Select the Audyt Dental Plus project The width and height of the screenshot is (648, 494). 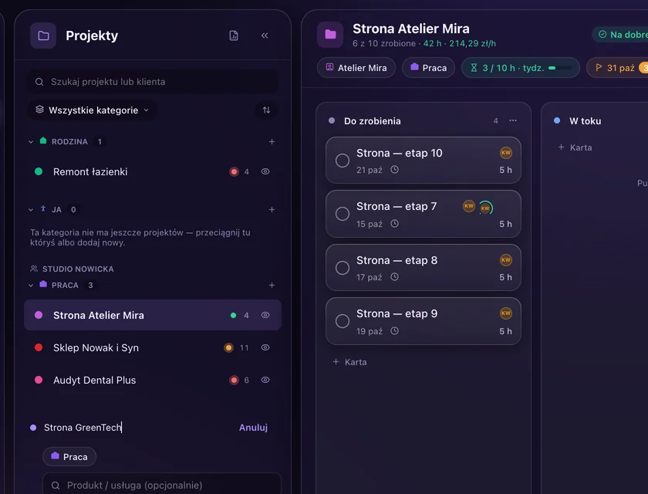click(x=153, y=380)
